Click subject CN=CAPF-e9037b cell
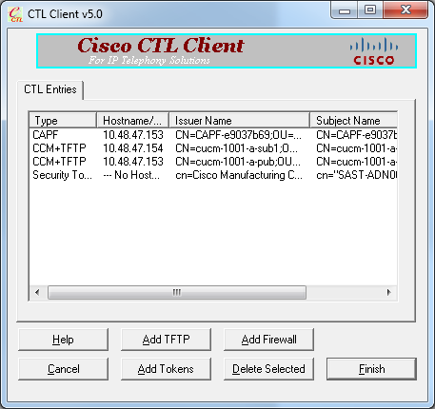The image size is (435, 409). point(357,135)
